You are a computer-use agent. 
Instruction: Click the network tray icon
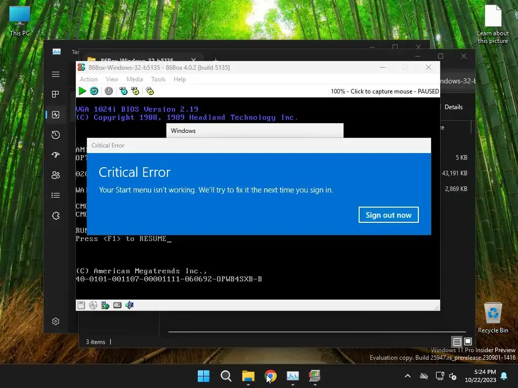point(440,376)
